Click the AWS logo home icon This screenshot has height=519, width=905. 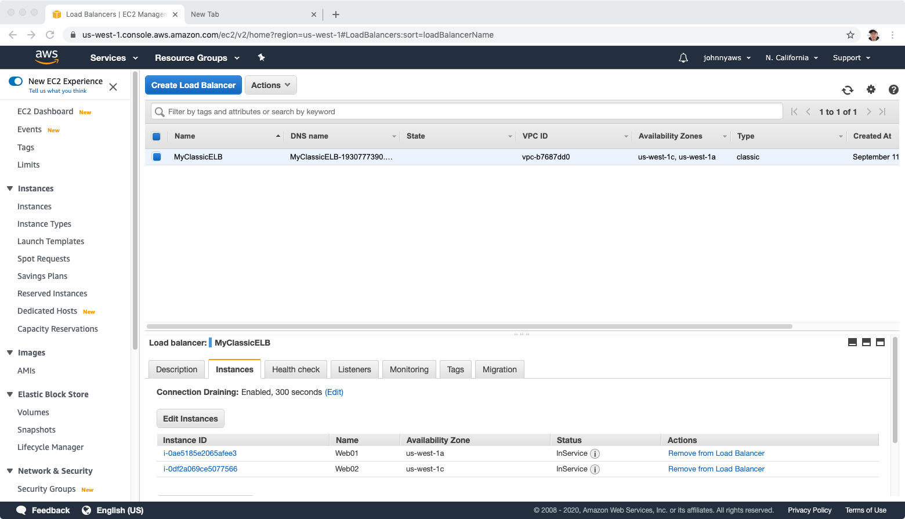[x=46, y=57]
